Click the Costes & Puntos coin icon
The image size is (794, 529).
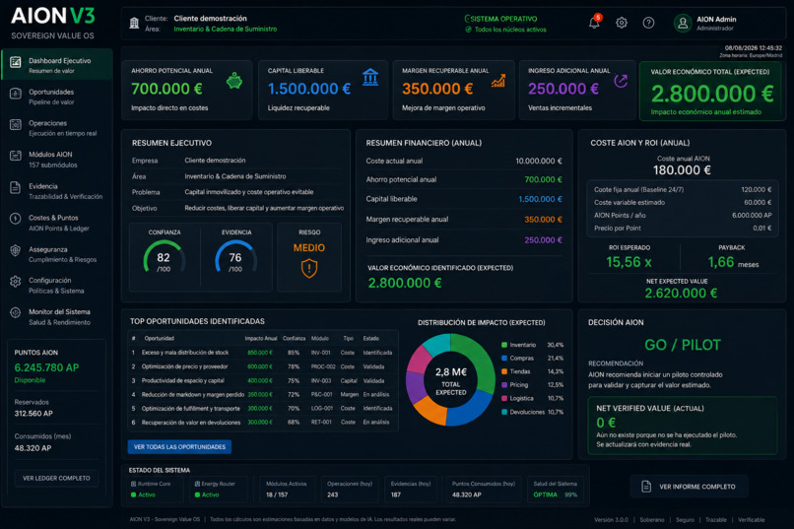pyautogui.click(x=16, y=219)
